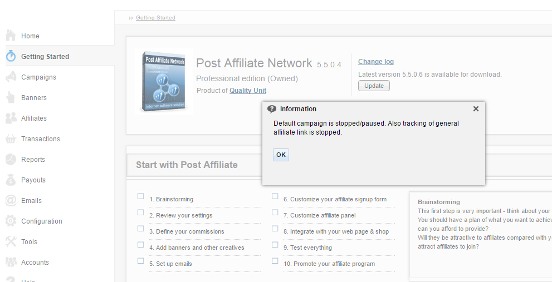The image size is (552, 282).
Task: Click the Tools wrench icon
Action: (11, 241)
